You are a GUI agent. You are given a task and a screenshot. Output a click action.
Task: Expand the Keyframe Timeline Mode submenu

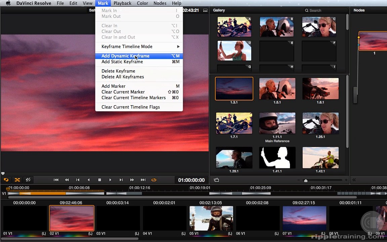(139, 46)
